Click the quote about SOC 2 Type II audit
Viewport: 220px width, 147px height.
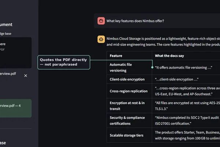point(187,121)
